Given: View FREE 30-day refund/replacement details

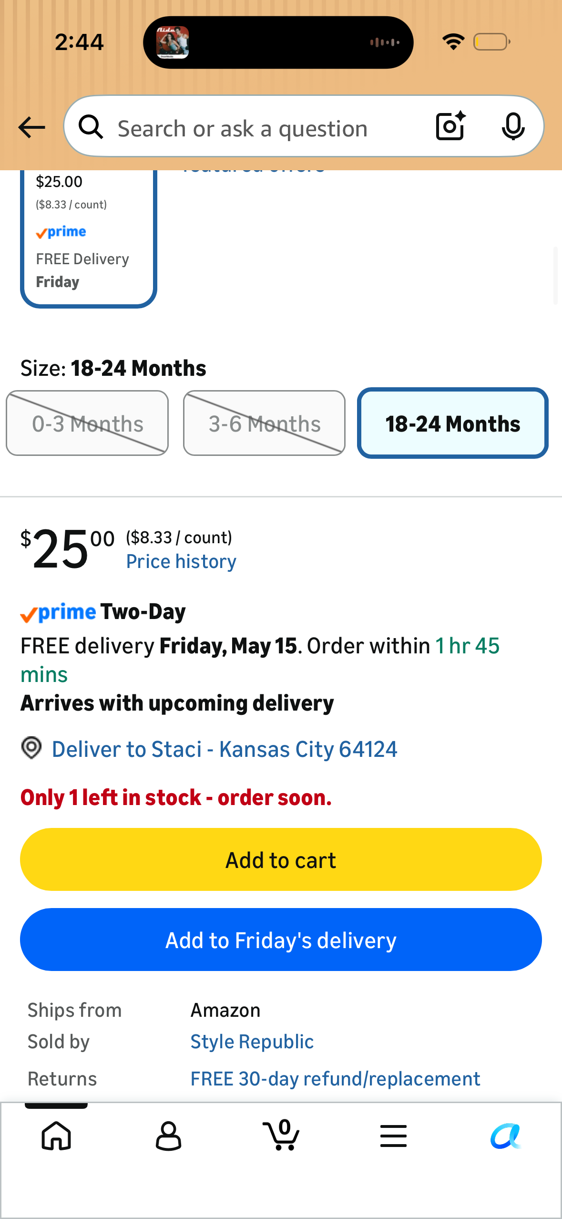Looking at the screenshot, I should coord(335,1079).
